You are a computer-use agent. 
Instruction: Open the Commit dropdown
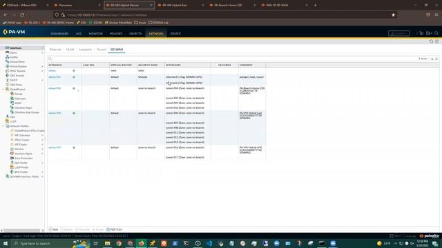(399, 33)
